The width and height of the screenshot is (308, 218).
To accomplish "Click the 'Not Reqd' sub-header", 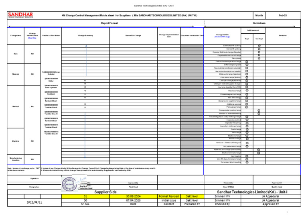I will [259, 39].
